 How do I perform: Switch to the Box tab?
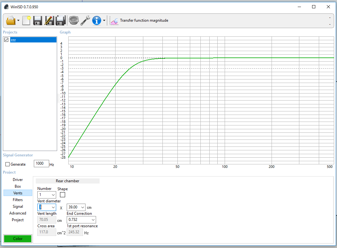click(18, 186)
